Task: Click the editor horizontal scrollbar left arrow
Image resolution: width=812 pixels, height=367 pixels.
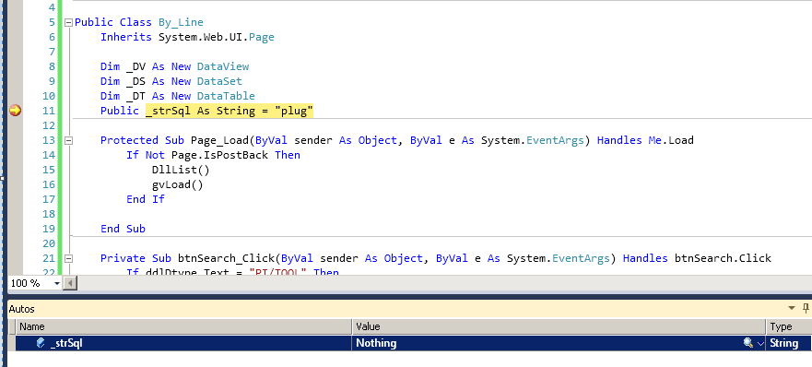Action: [70, 283]
